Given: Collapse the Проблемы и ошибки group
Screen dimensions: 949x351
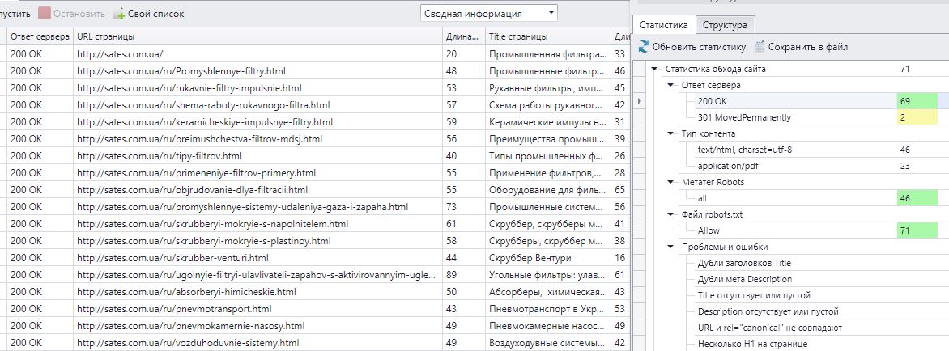Looking at the screenshot, I should pyautogui.click(x=670, y=247).
